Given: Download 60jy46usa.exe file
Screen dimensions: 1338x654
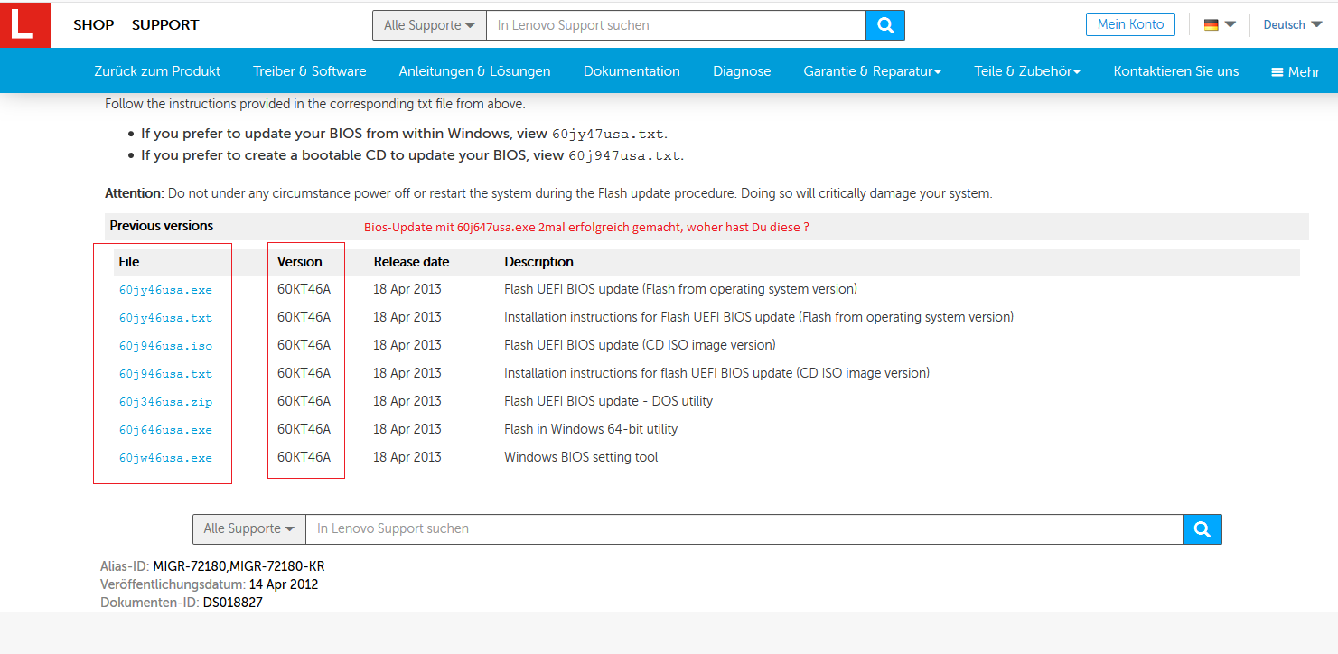Looking at the screenshot, I should (x=165, y=290).
